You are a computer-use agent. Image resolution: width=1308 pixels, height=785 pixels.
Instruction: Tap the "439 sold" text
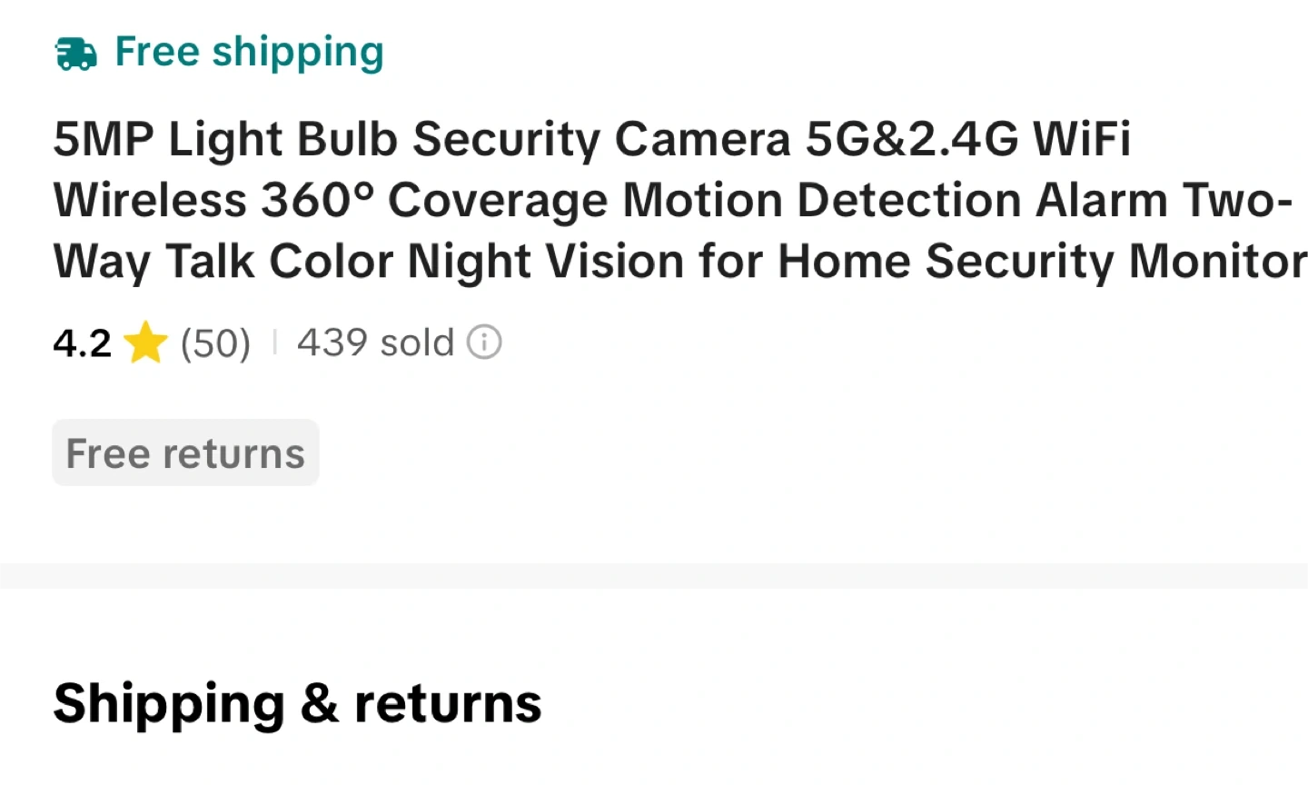pyautogui.click(x=375, y=343)
